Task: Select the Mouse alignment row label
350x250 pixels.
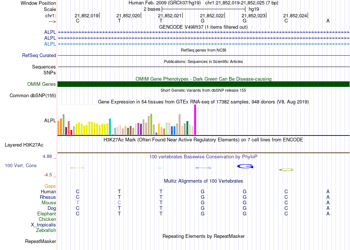Action: click(49, 203)
